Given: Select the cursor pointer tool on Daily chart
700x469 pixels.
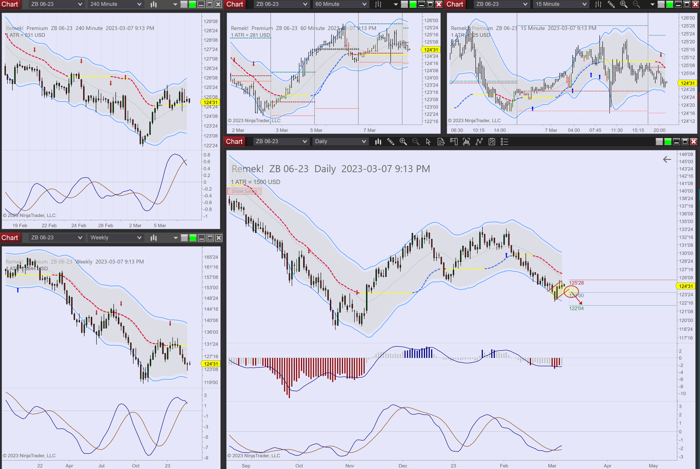Looking at the screenshot, I should [428, 142].
